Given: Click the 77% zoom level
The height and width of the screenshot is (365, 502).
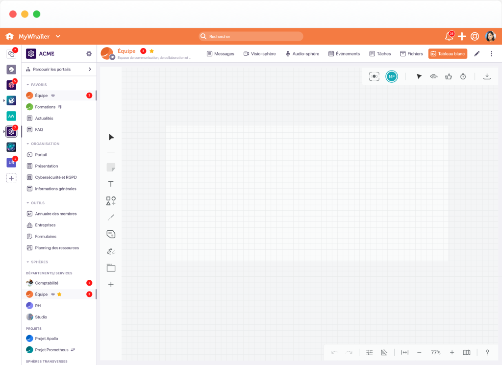Looking at the screenshot, I should coord(435,353).
